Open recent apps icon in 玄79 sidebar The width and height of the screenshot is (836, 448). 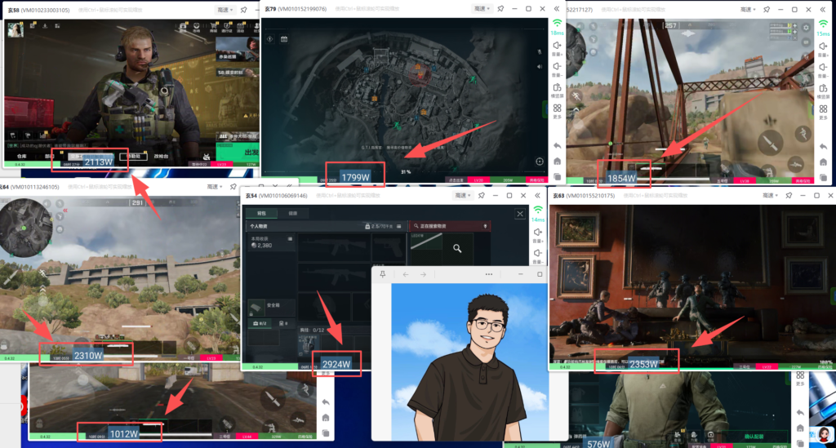click(x=557, y=176)
